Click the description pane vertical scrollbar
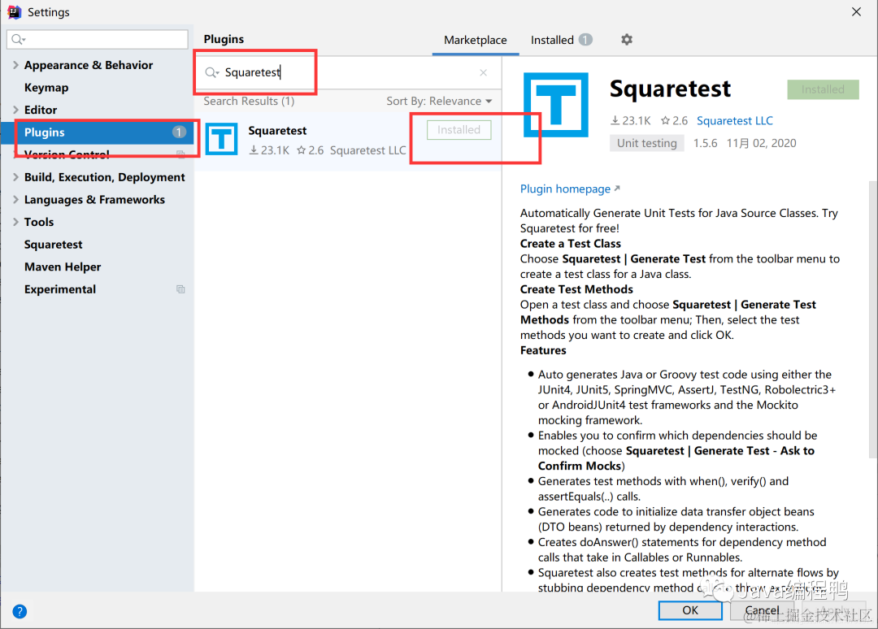Image resolution: width=878 pixels, height=629 pixels. 873,319
